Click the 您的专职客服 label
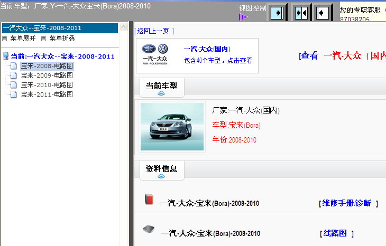The height and width of the screenshot is (246, 386). pyautogui.click(x=361, y=10)
